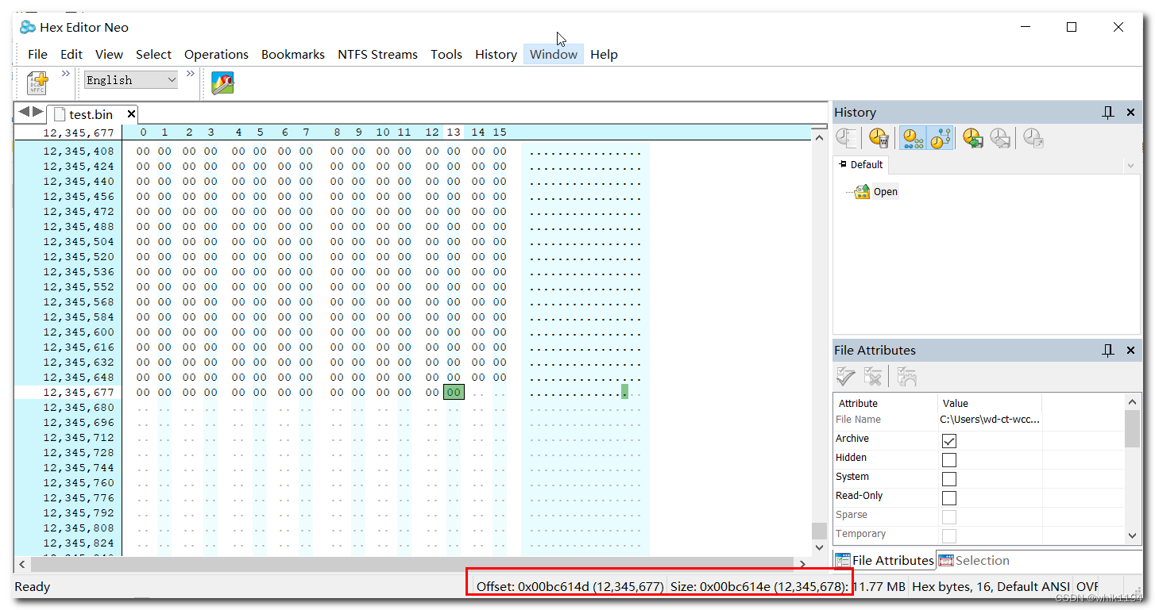Toggle the history branch tree icon
Screen dimensions: 1155x610
click(x=941, y=138)
